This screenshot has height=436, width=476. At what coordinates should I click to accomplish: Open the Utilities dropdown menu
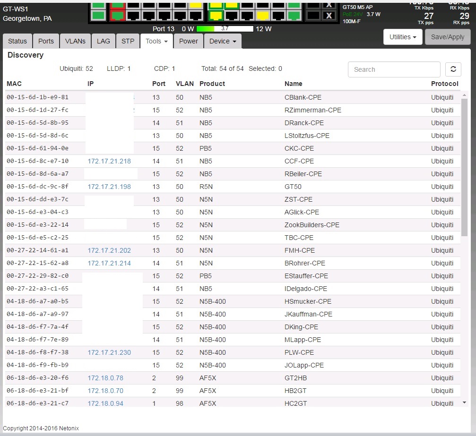[x=402, y=37]
